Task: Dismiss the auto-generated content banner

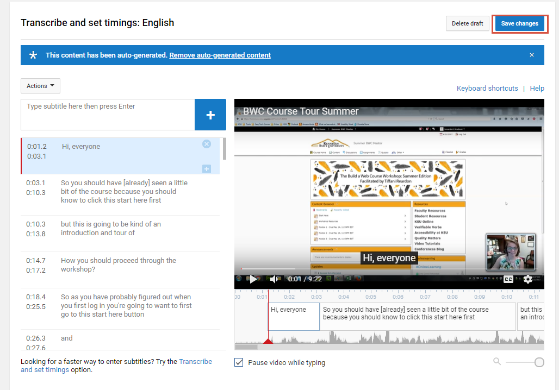Action: coord(531,55)
